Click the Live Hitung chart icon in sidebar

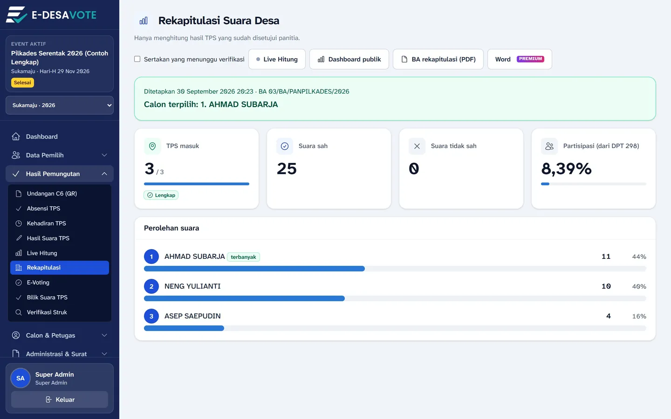(x=19, y=253)
